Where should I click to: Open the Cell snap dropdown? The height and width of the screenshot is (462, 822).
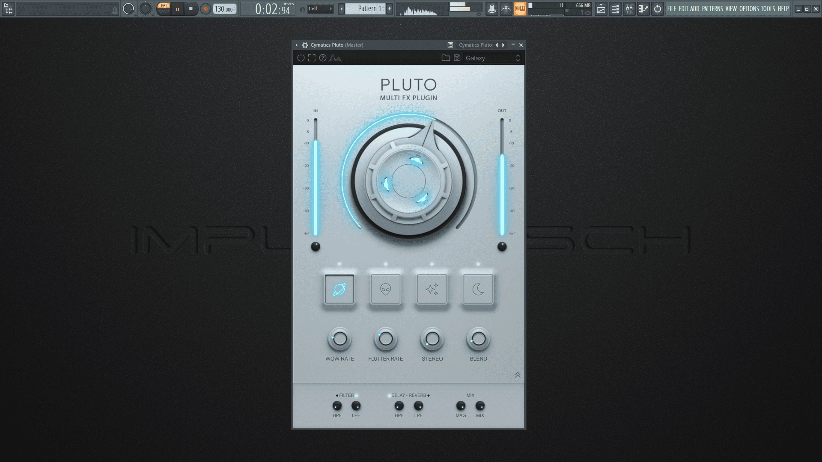click(x=320, y=9)
